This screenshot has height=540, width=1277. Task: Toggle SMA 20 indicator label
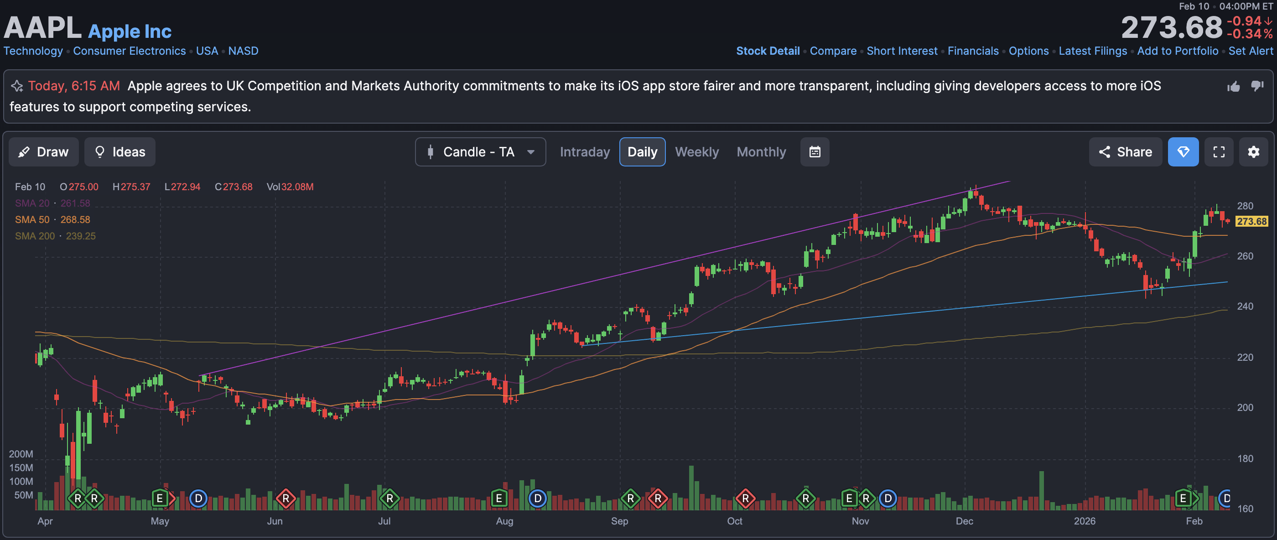[32, 203]
